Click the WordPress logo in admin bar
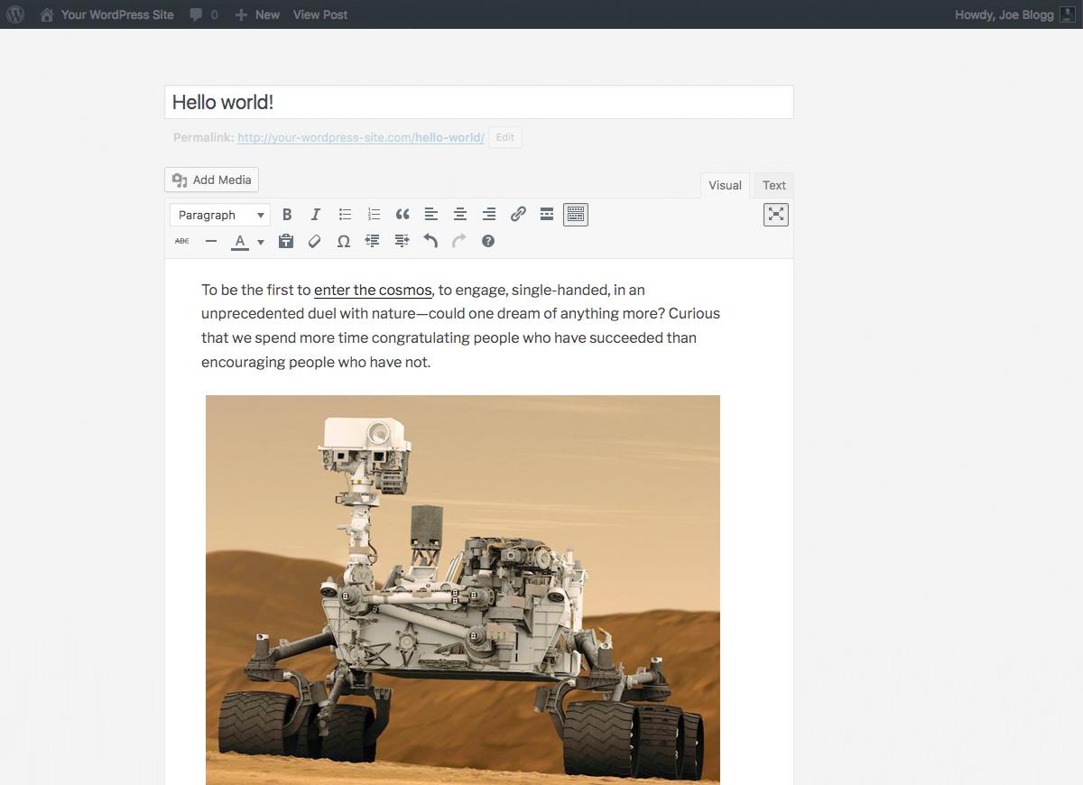This screenshot has width=1083, height=785. (15, 14)
